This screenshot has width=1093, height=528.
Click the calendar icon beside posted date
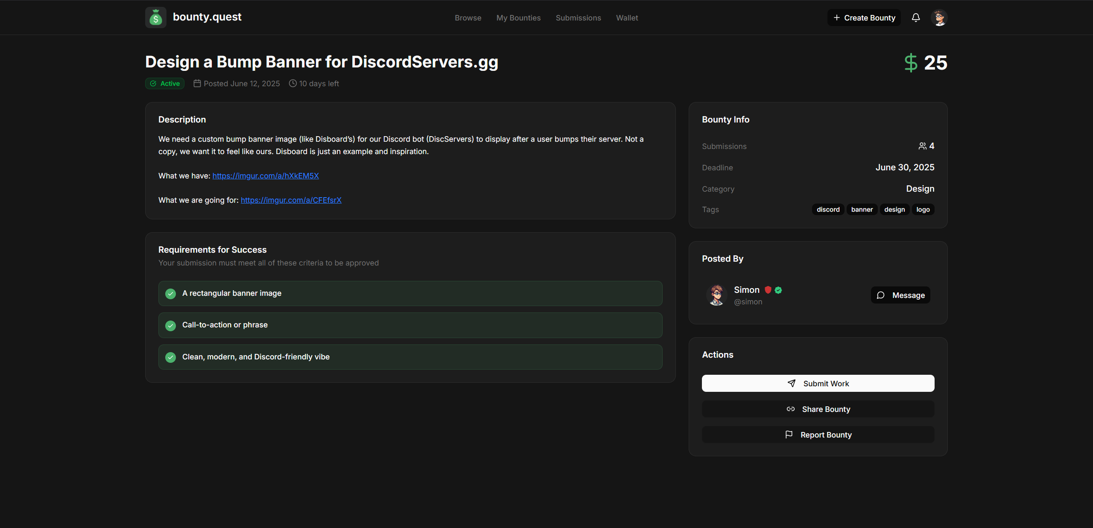pyautogui.click(x=197, y=83)
